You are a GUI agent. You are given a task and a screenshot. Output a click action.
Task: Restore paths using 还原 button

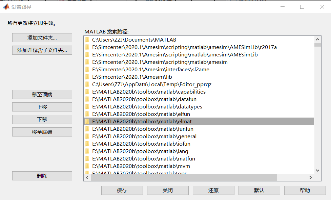tap(213, 190)
